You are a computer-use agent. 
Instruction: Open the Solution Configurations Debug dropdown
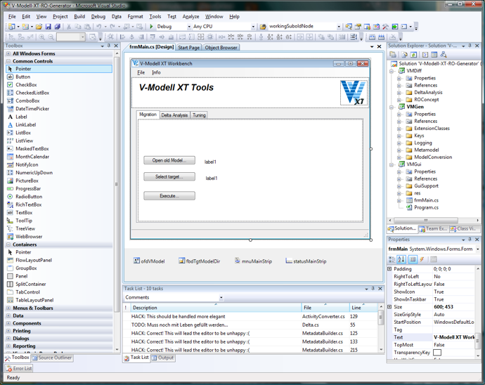click(189, 27)
